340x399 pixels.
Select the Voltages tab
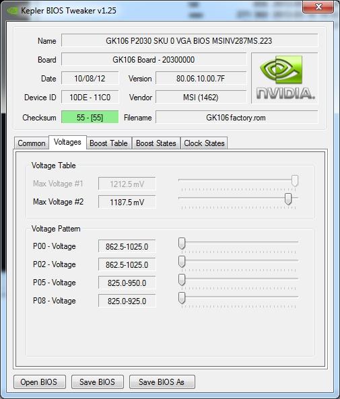point(67,142)
